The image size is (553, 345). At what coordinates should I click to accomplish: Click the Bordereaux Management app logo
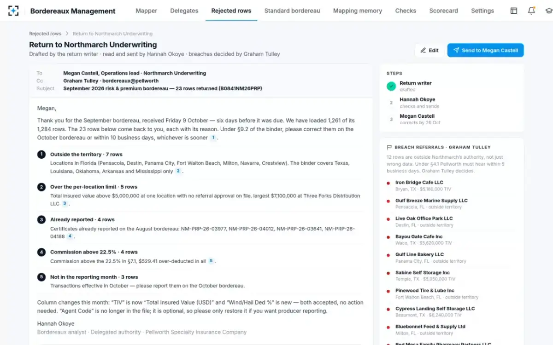14,11
